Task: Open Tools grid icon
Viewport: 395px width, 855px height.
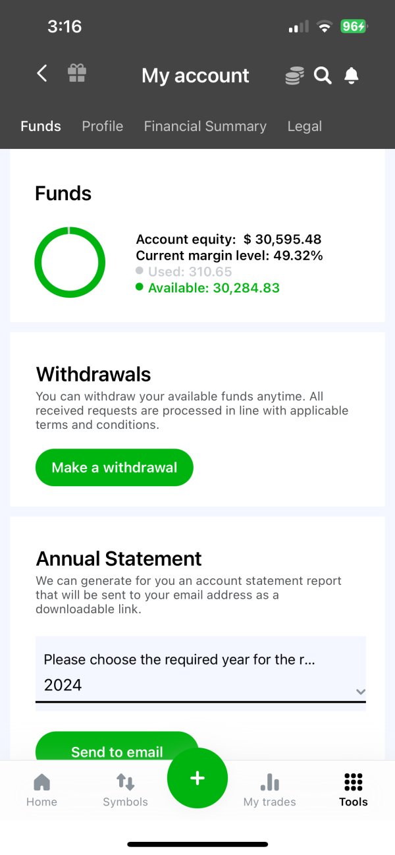Action: (x=353, y=790)
